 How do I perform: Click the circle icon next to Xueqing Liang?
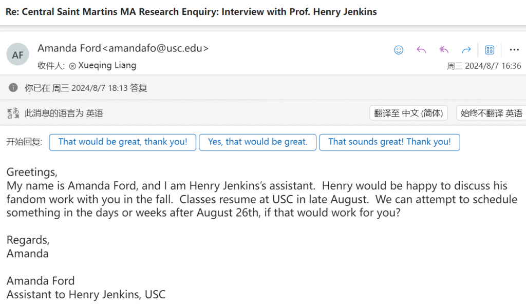tap(72, 66)
